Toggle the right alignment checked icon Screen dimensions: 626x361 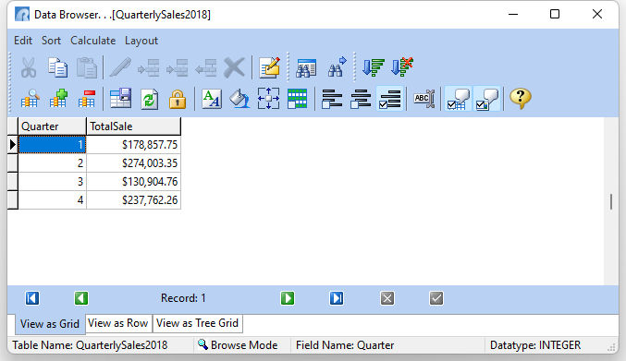point(389,99)
